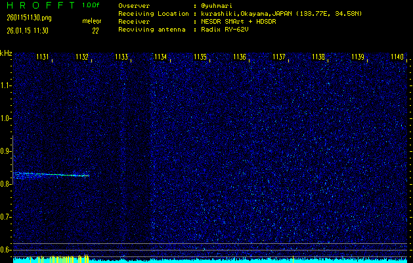Click the NESDR SMArt + HDSDR receiver text

click(238, 21)
